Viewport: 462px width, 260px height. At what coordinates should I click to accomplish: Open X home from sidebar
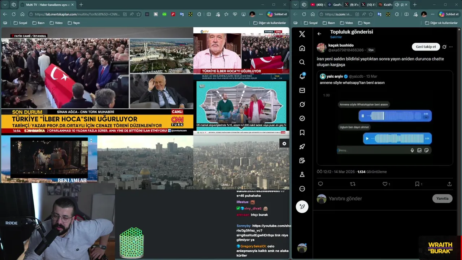302,48
